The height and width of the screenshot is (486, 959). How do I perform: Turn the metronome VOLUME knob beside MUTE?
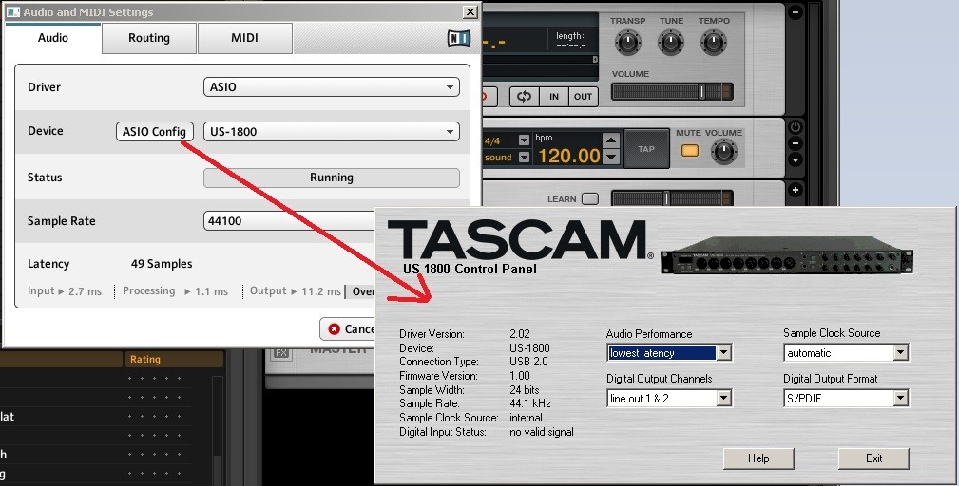click(x=723, y=152)
